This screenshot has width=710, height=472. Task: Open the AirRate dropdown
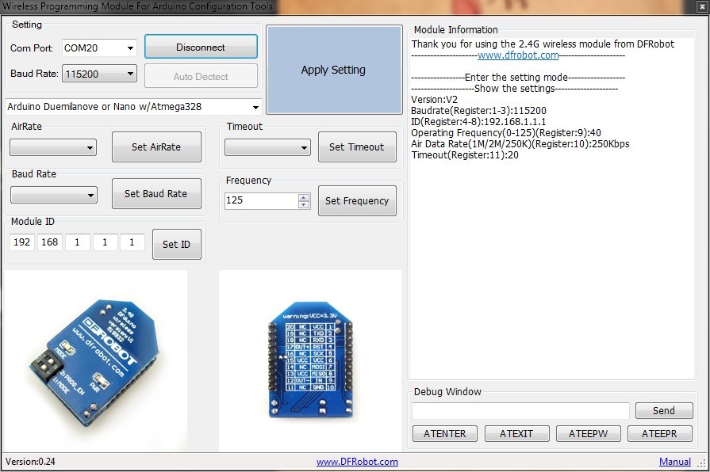pyautogui.click(x=53, y=147)
